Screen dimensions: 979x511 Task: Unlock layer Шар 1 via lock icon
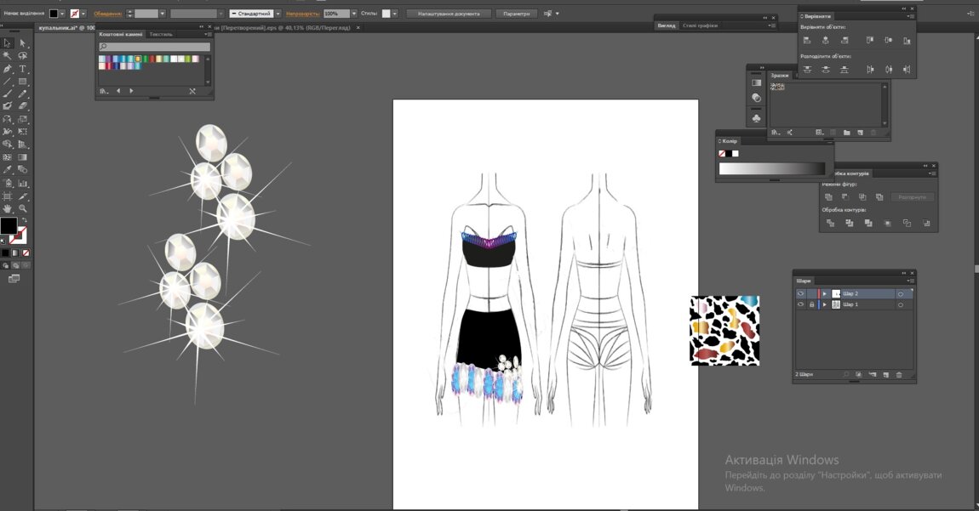click(x=811, y=304)
